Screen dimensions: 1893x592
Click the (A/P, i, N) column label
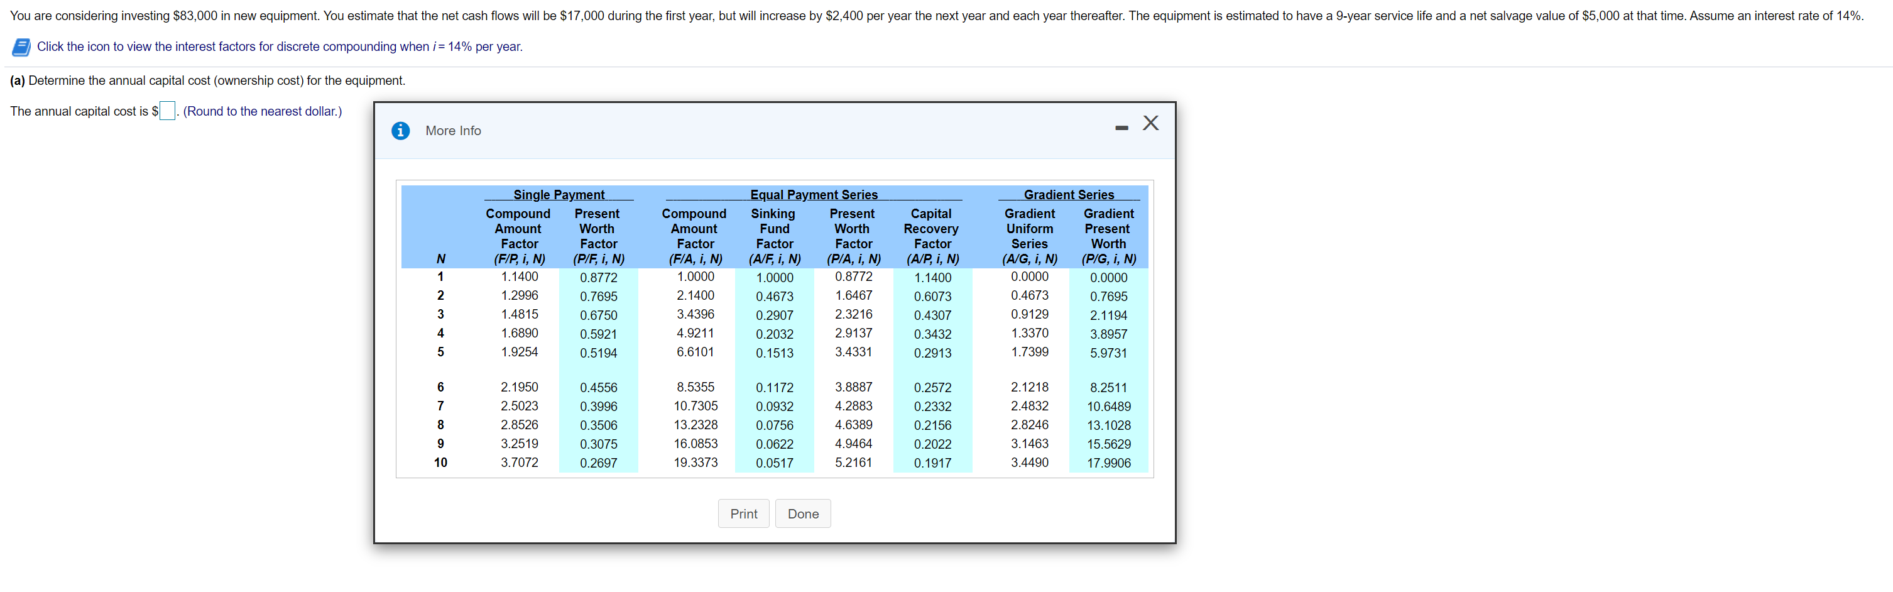[x=932, y=259]
